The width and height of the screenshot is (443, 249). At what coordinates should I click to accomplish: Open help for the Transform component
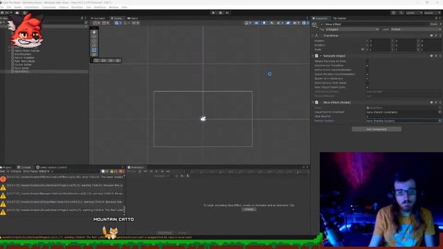[431, 35]
